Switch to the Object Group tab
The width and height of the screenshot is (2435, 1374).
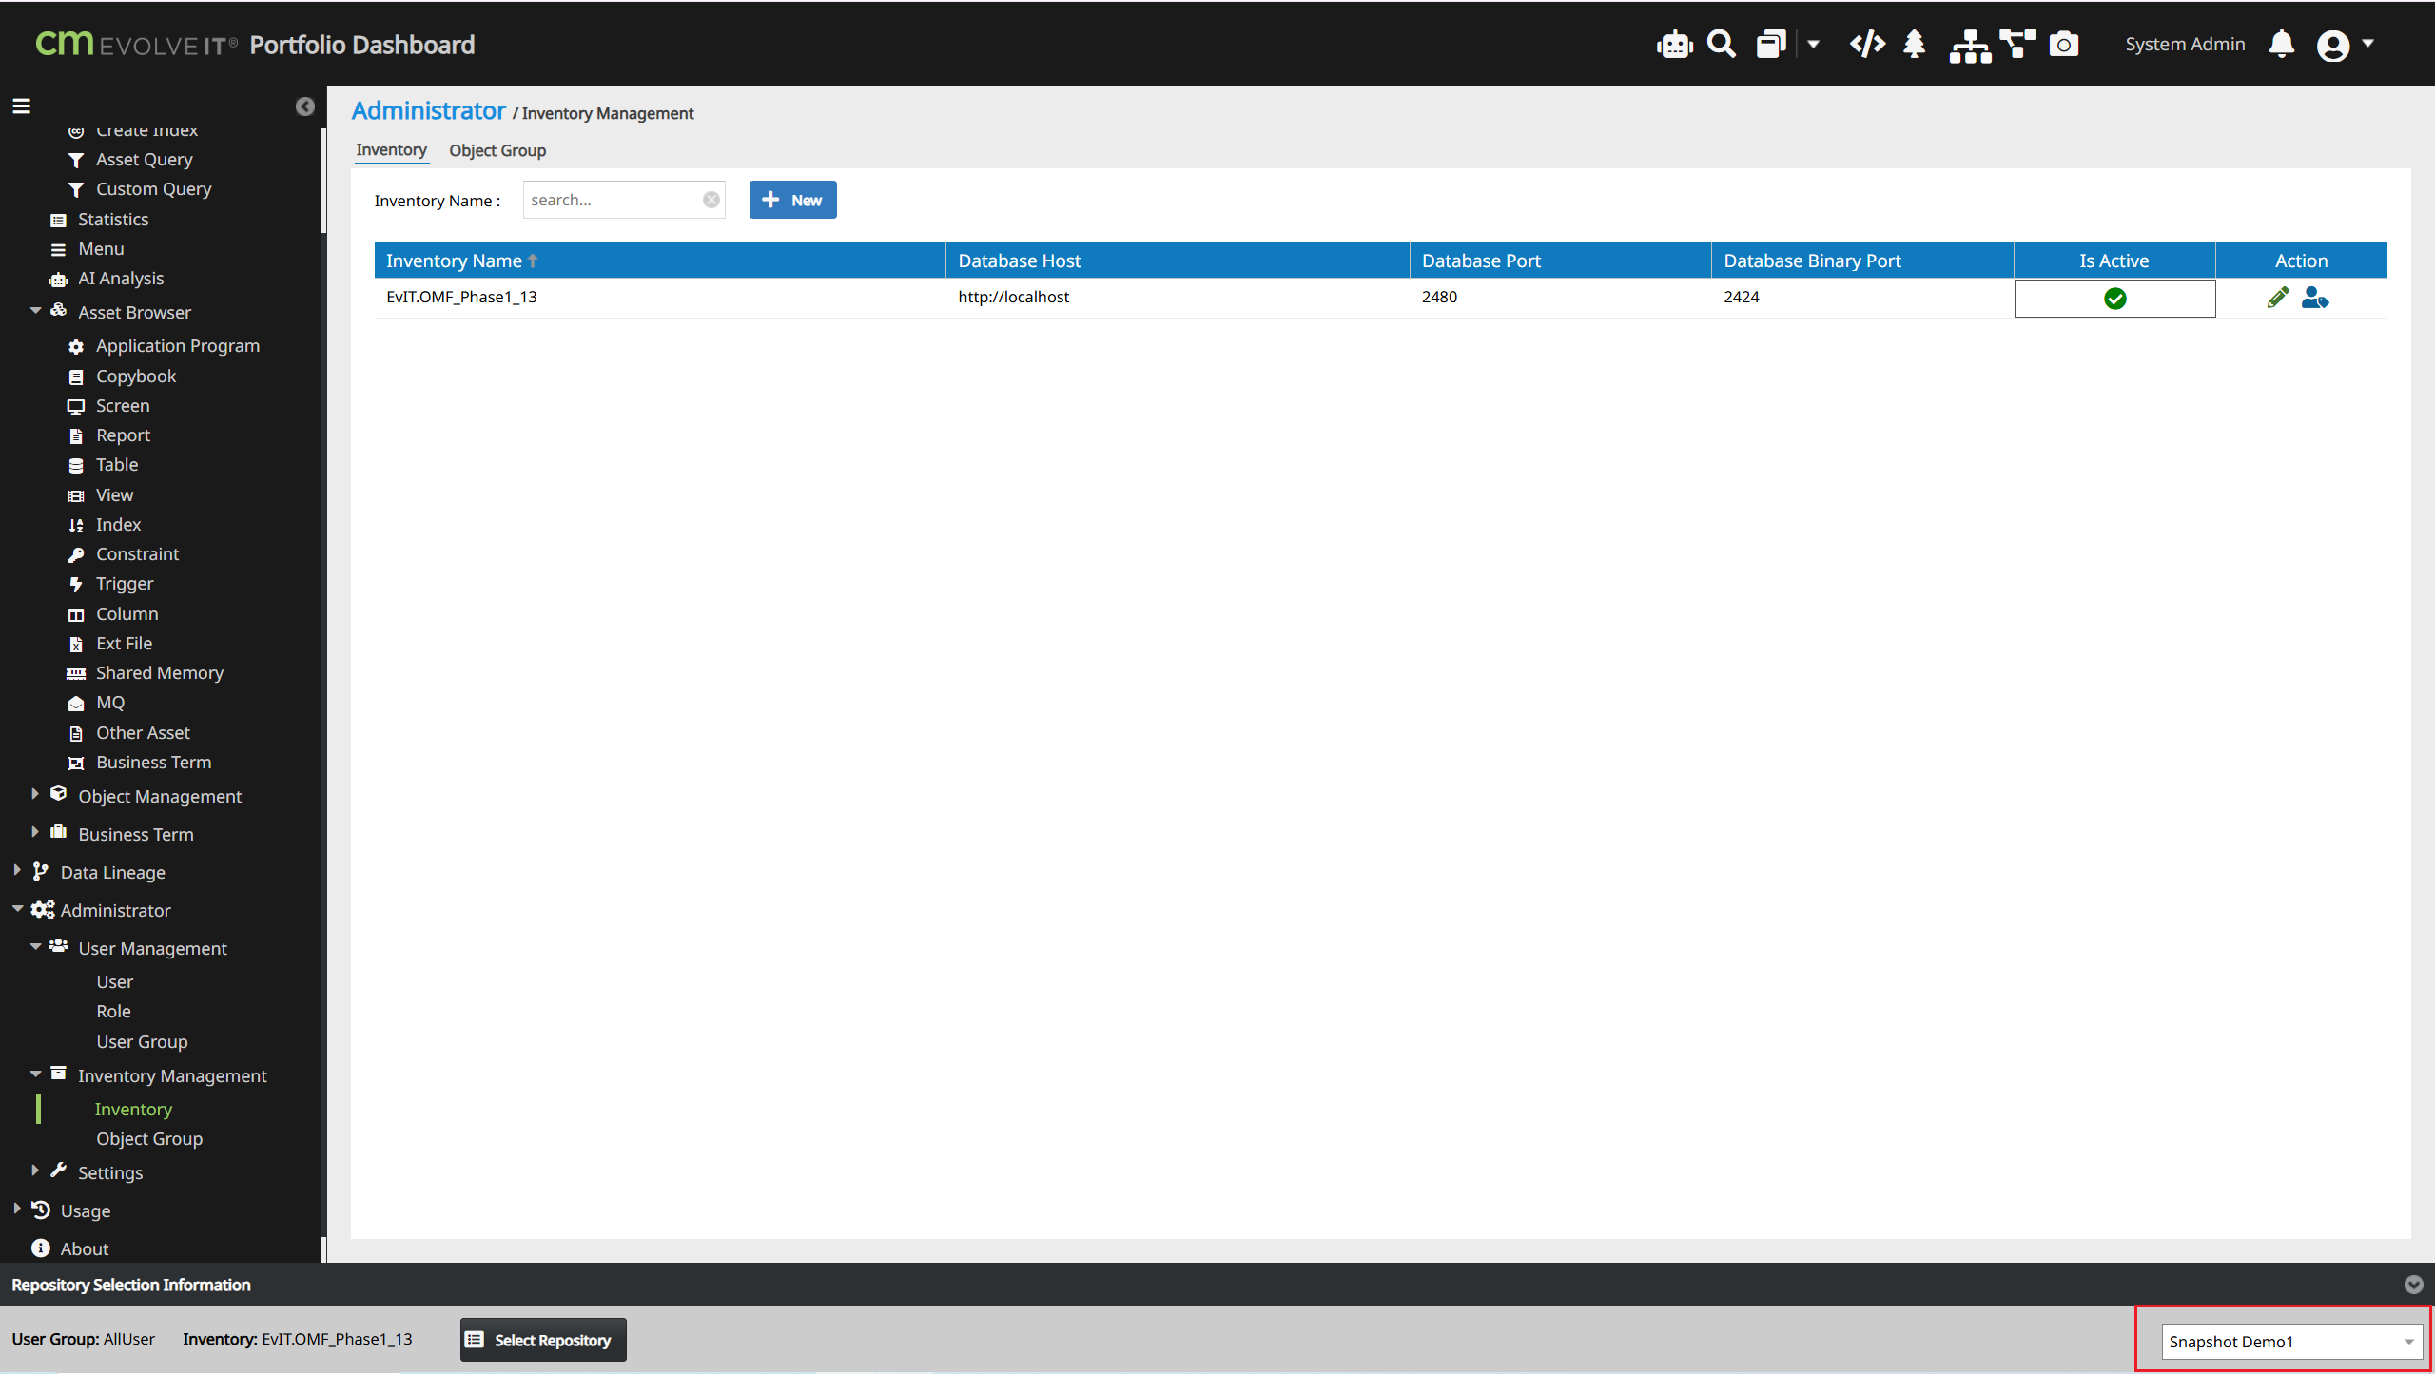click(x=497, y=150)
